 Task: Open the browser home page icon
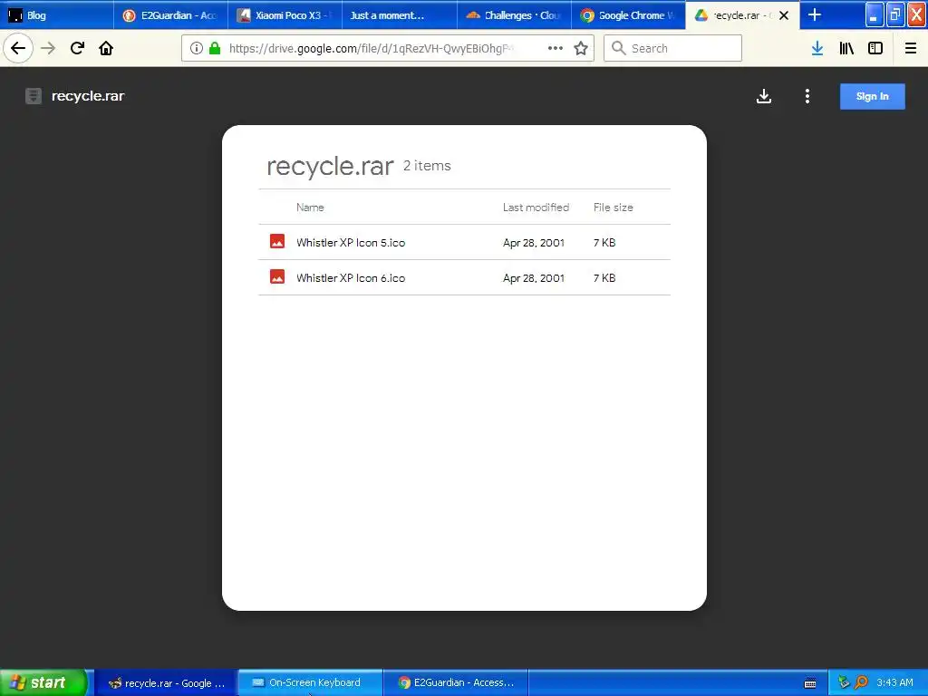tap(106, 48)
